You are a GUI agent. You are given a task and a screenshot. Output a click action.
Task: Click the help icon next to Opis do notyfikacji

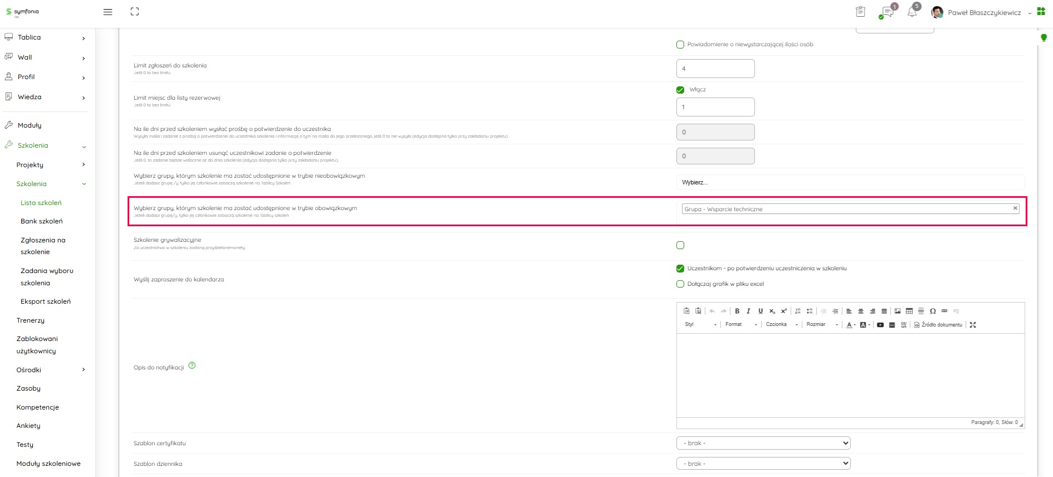(x=192, y=366)
